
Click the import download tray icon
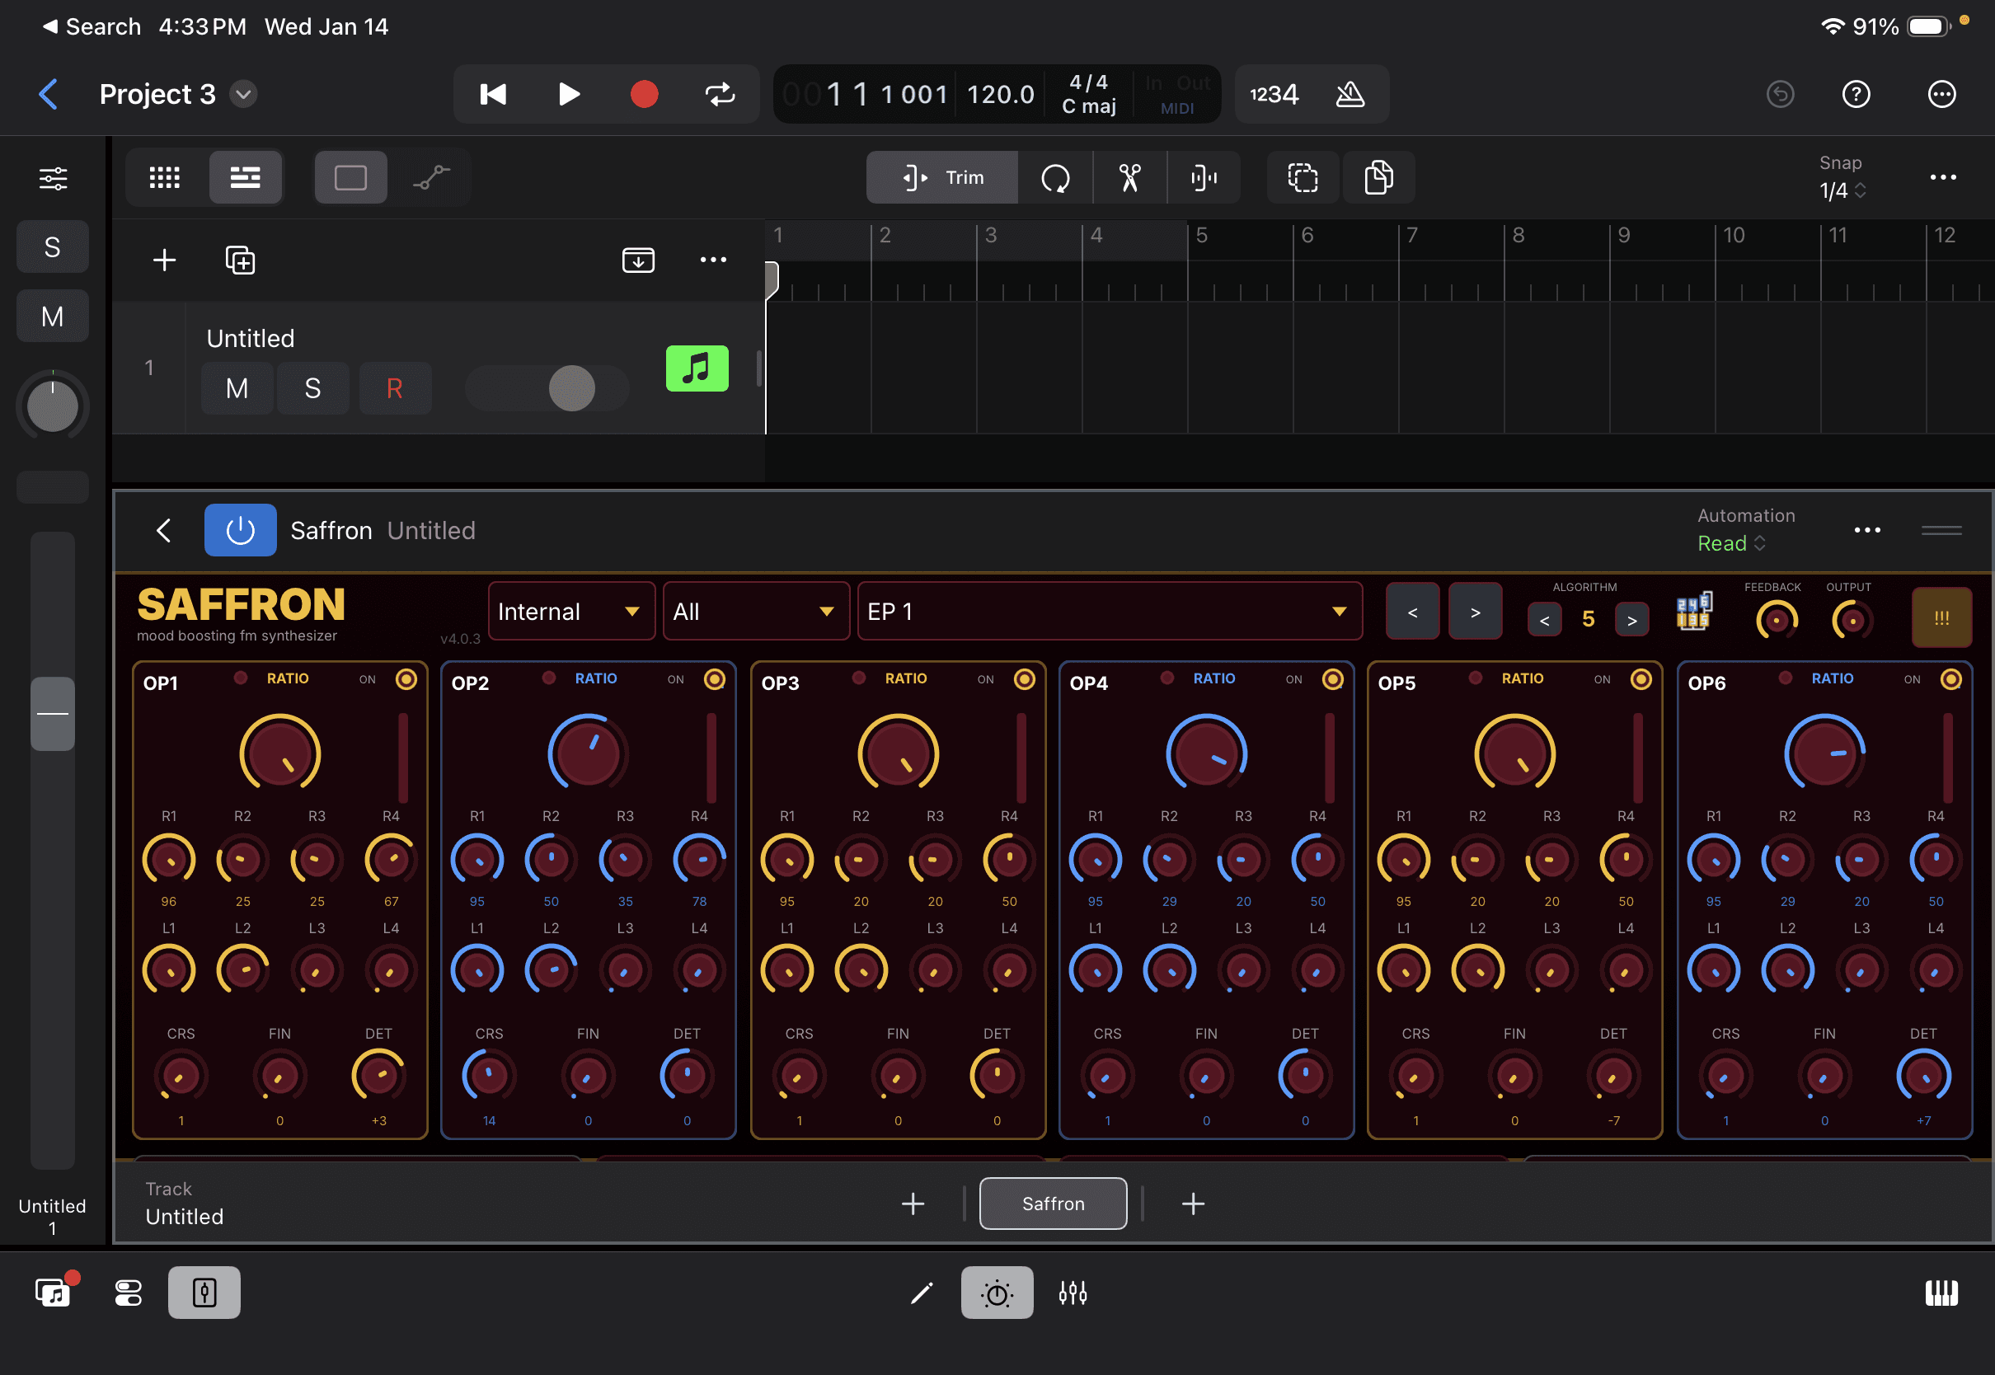click(638, 260)
